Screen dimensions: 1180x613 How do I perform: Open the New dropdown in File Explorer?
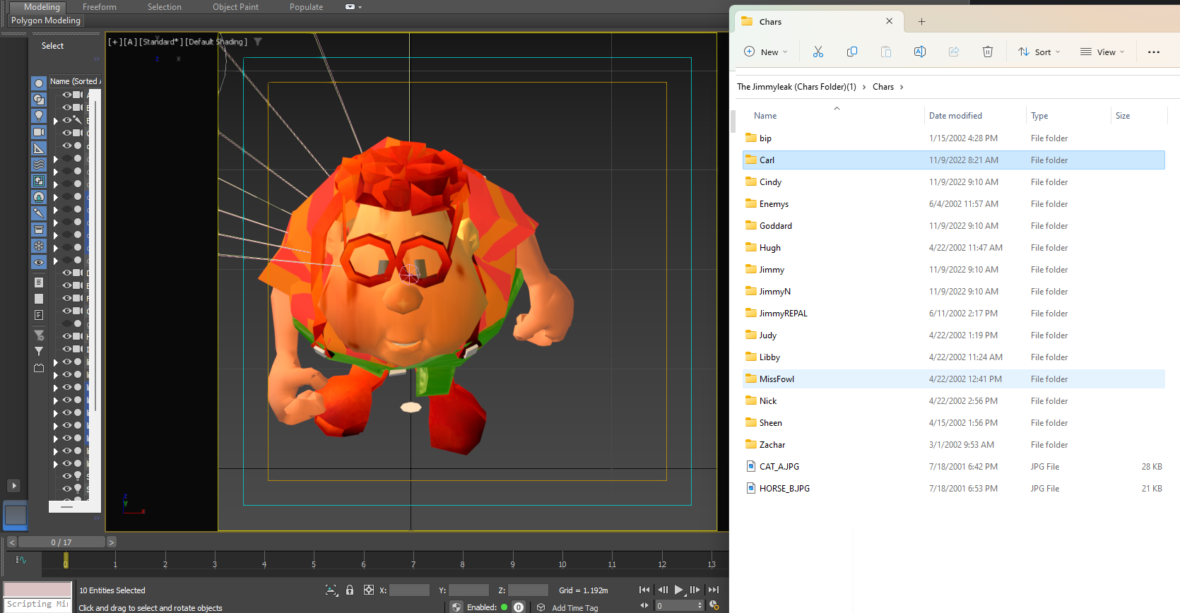click(x=765, y=52)
